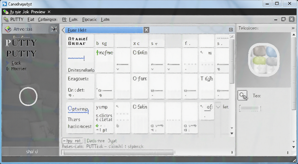Click the circle ring in left panel
The width and height of the screenshot is (298, 164).
tap(28, 97)
